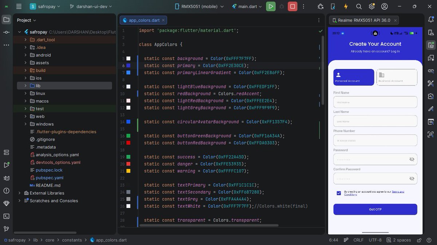Viewport: 437px width, 245px height.
Task: Select Personal Account option card
Action: point(354,77)
